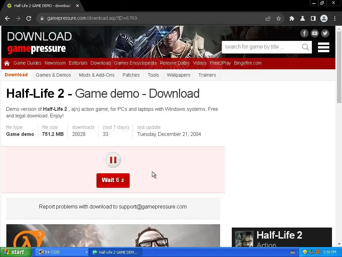Reload the page with refresh icon
The height and width of the screenshot is (257, 342).
click(x=29, y=18)
